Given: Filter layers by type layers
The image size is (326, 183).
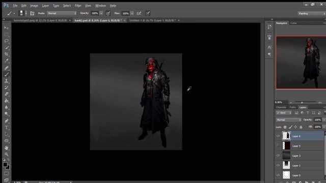Looking at the screenshot, I should (308, 113).
